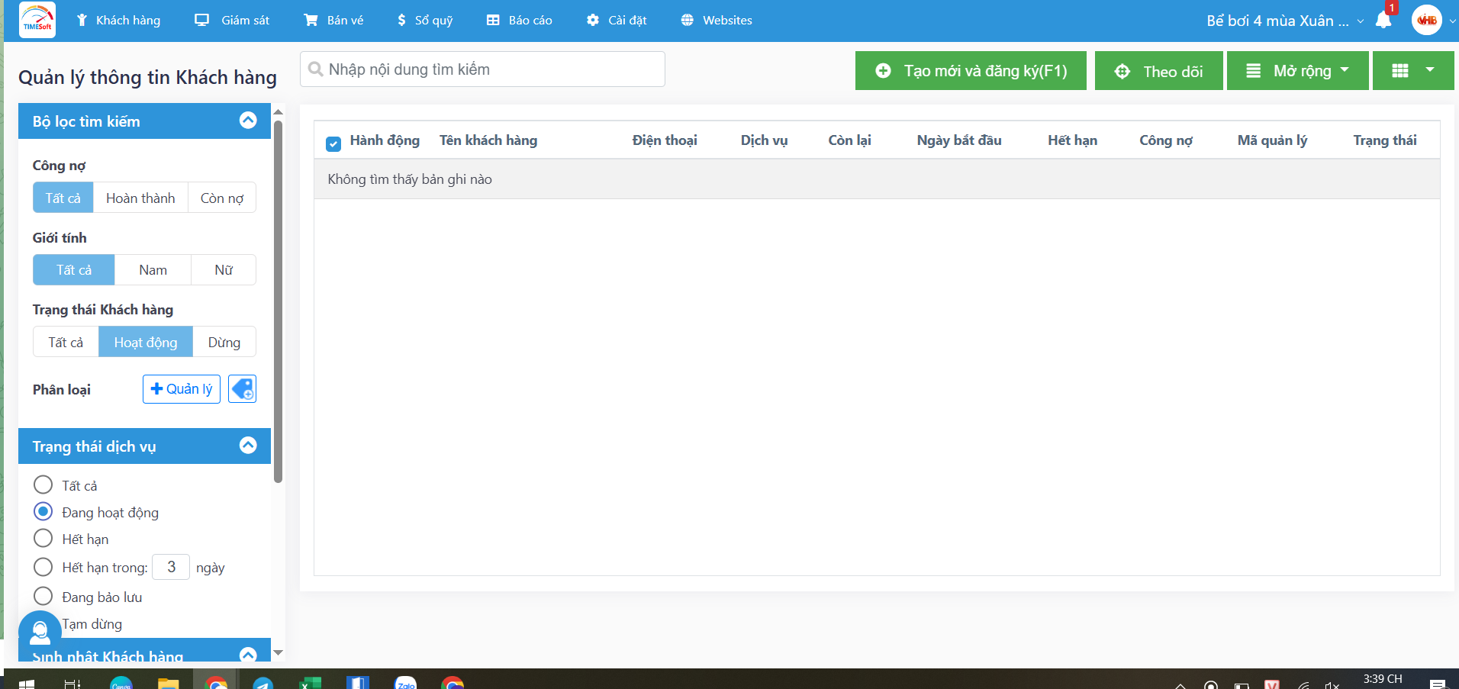Collapse the Bộ lọc tìm kiếm panel

(248, 121)
